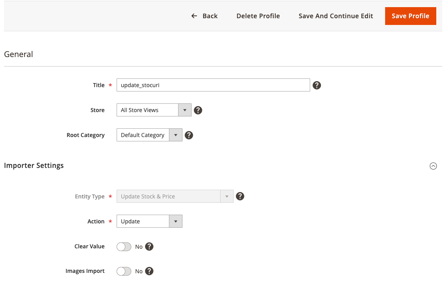This screenshot has height=282, width=447.
Task: Enable the Images Import switch
Action: (124, 271)
